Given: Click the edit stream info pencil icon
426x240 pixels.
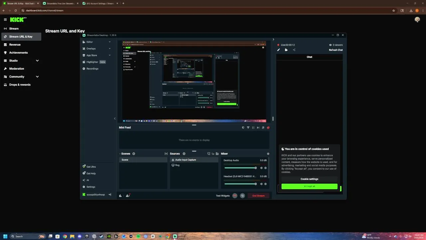Looking at the screenshot, I should (x=279, y=50).
